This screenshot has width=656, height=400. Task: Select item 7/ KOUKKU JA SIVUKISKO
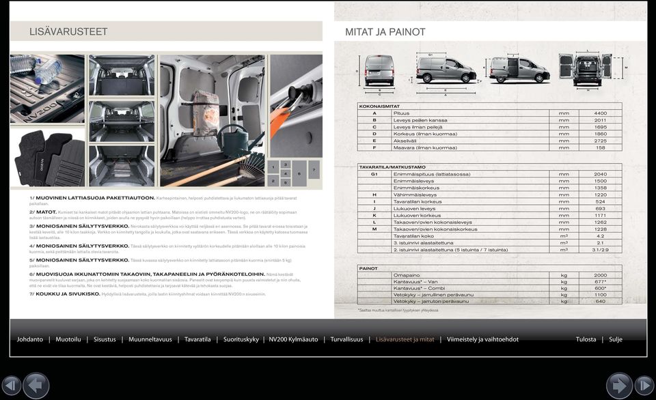(x=64, y=294)
